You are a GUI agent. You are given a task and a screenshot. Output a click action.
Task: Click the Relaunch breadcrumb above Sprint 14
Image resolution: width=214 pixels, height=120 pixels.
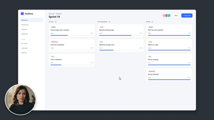point(52,14)
